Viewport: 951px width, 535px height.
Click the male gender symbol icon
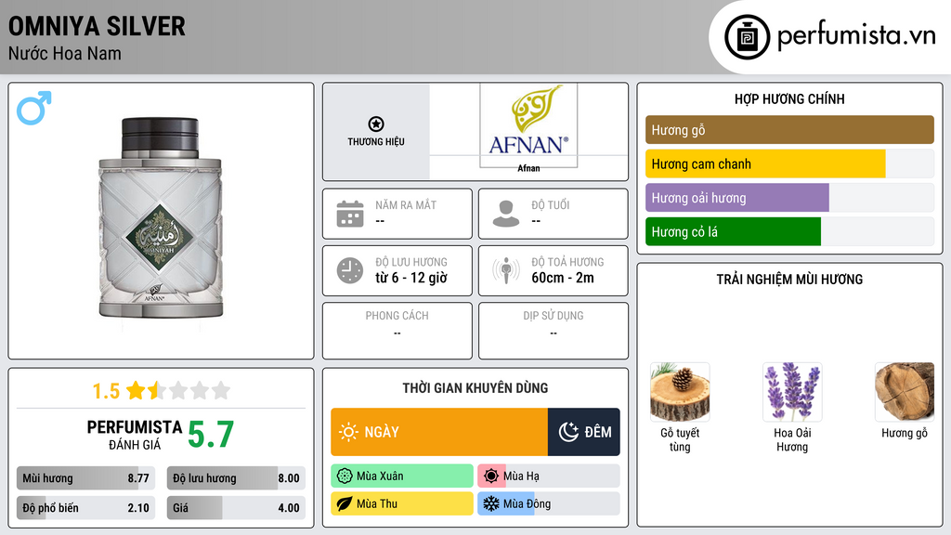pos(33,108)
